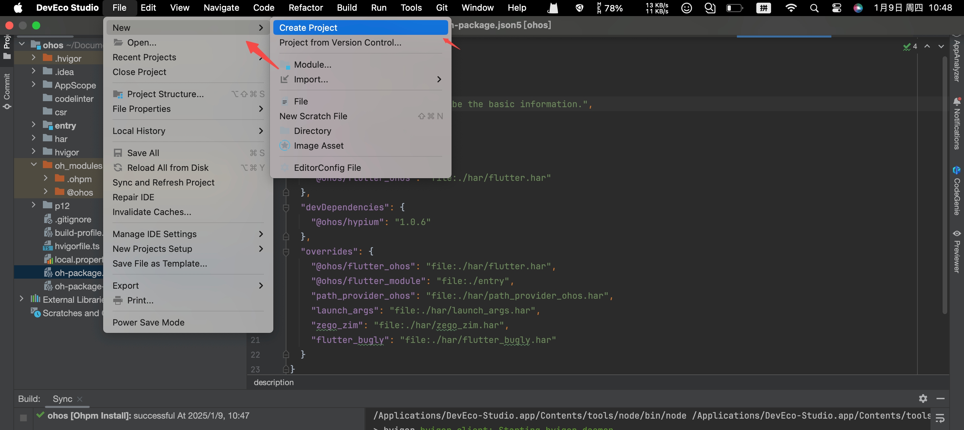Click the Wi-Fi status icon
This screenshot has height=430, width=964.
[x=790, y=8]
